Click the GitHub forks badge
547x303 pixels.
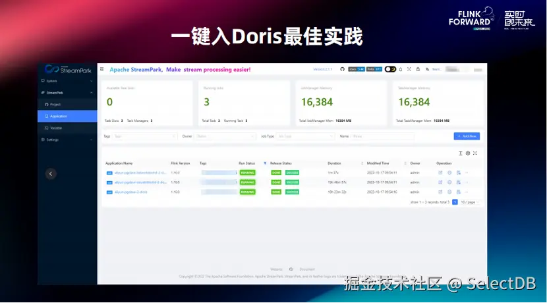tap(374, 69)
